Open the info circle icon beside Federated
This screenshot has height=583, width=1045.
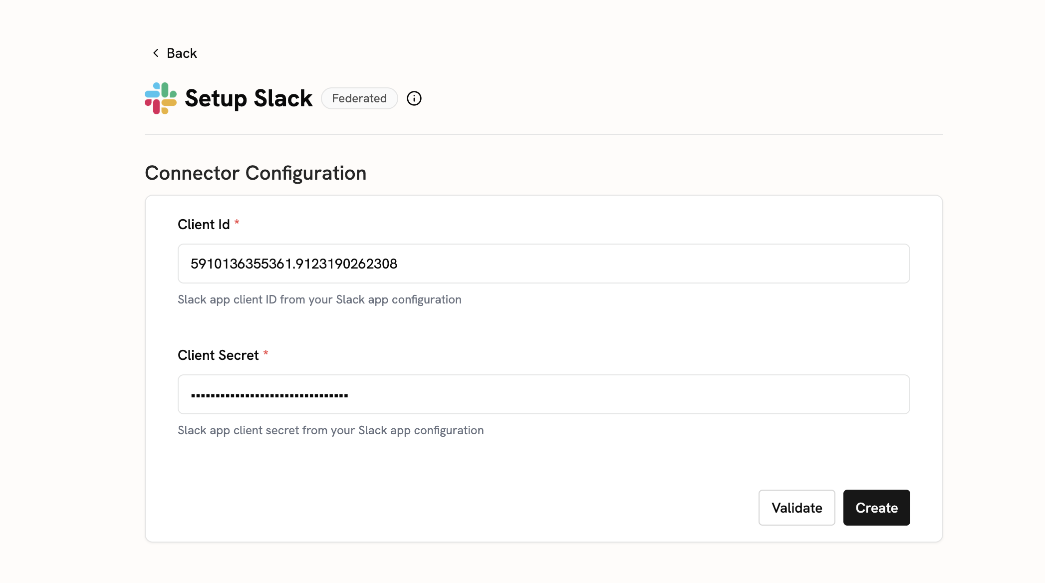(414, 98)
